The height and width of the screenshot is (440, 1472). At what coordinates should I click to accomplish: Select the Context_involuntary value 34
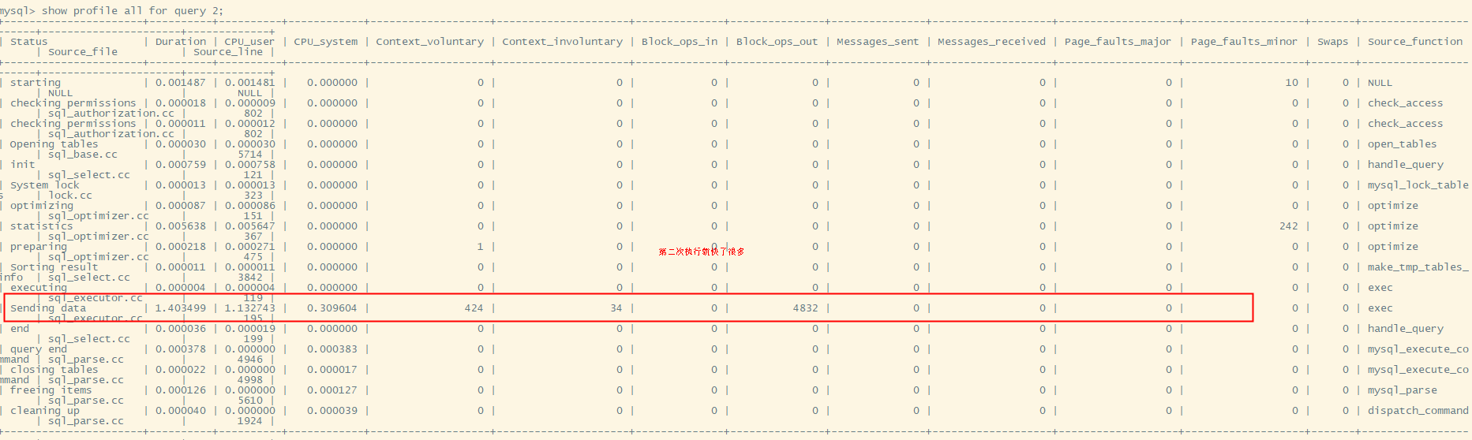click(616, 308)
